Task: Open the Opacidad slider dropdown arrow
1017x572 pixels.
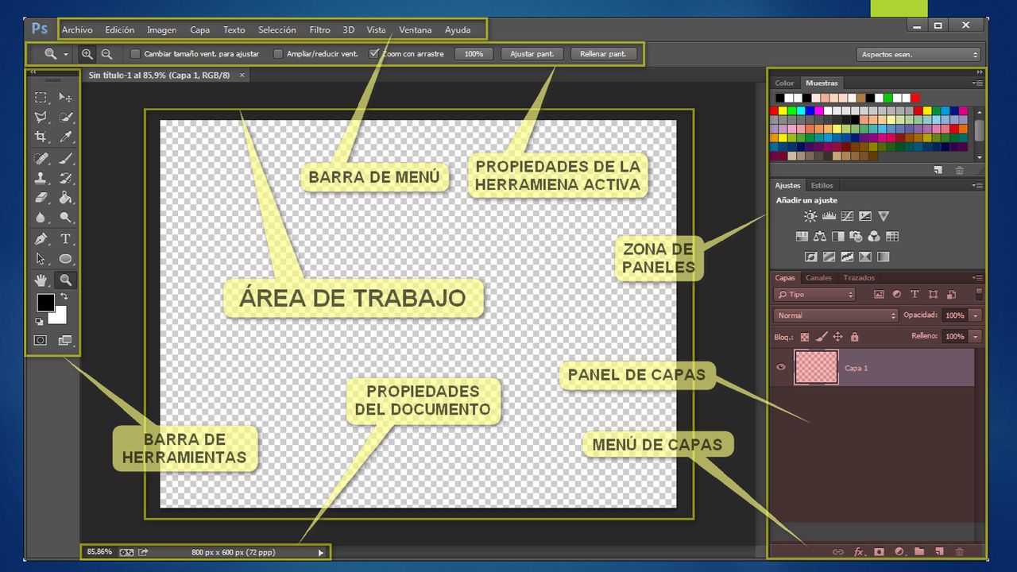Action: (975, 315)
